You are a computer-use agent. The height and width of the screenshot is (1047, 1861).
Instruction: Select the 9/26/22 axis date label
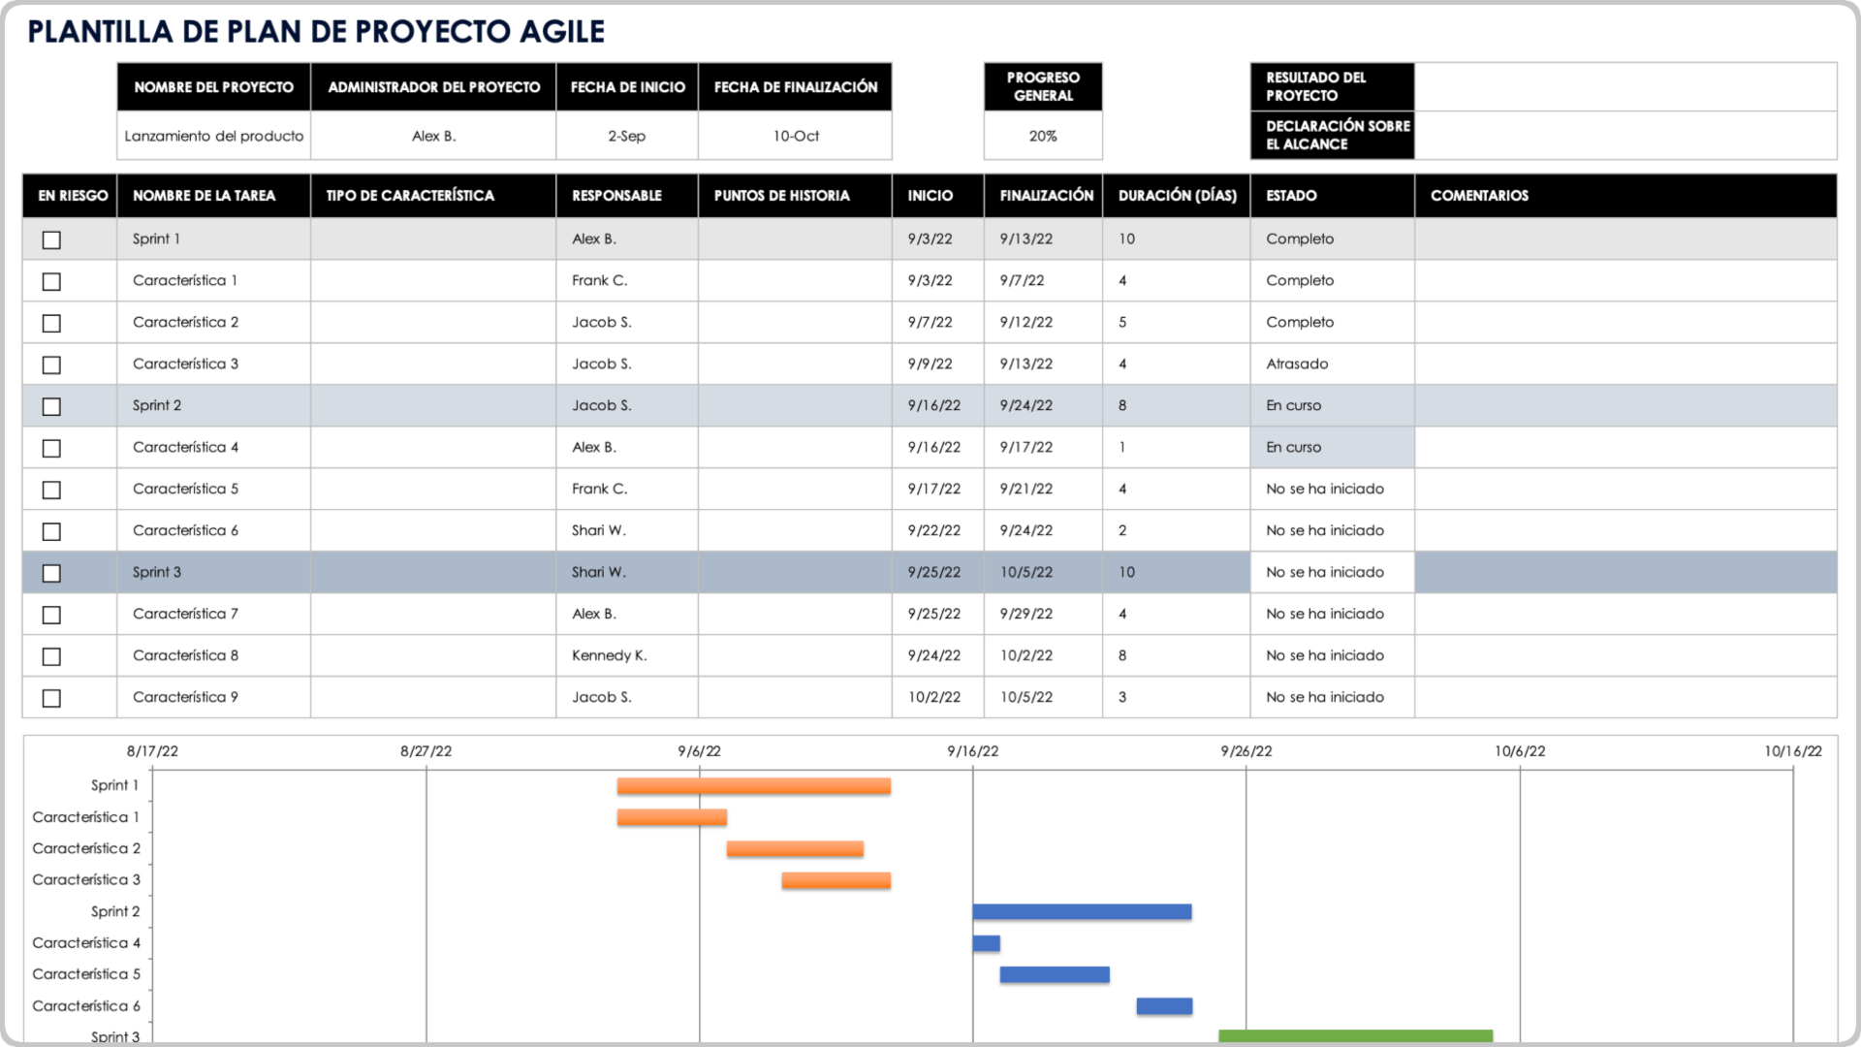click(1246, 751)
